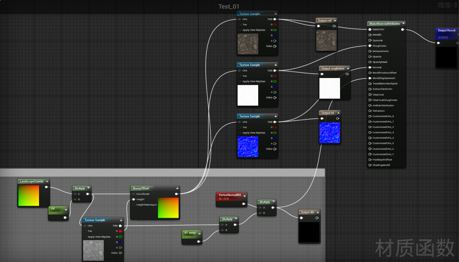Click the output pin of LandscapeCoords node
The width and height of the screenshot is (459, 262).
click(46, 187)
